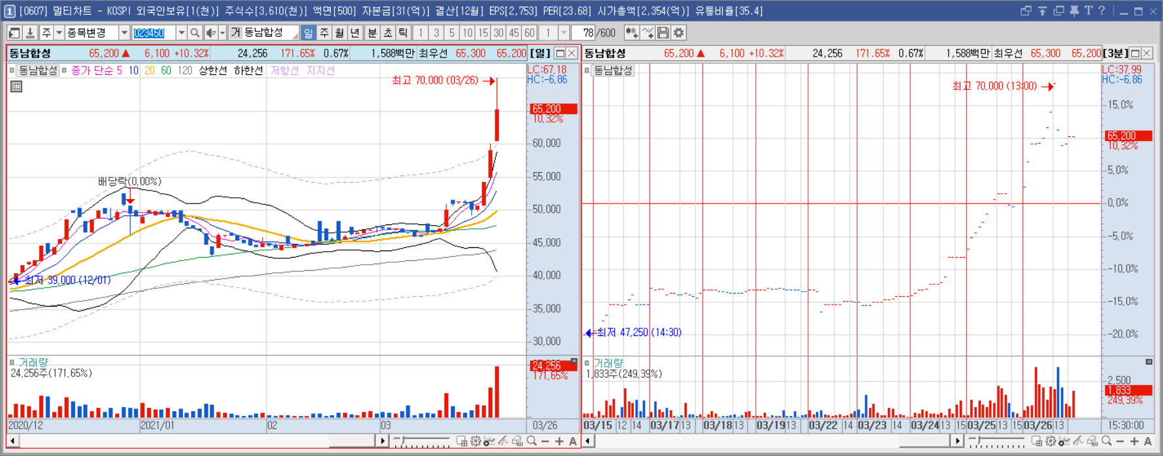
Task: Open the 종목변경 dropdown list
Action: [124, 33]
